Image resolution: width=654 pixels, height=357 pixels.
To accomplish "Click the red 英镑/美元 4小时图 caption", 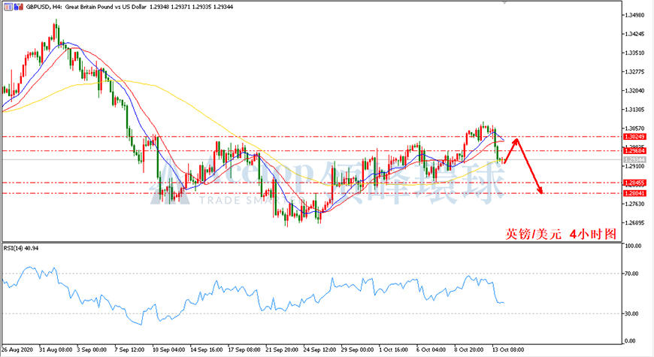I will point(561,234).
